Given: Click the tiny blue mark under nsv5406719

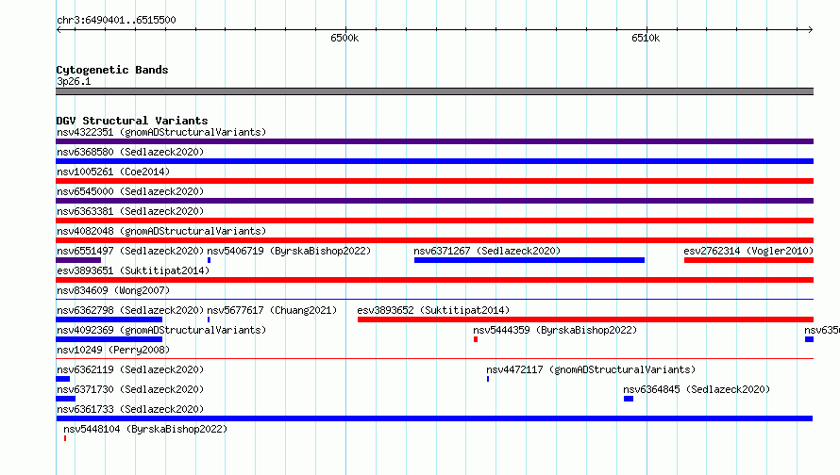Looking at the screenshot, I should [209, 260].
